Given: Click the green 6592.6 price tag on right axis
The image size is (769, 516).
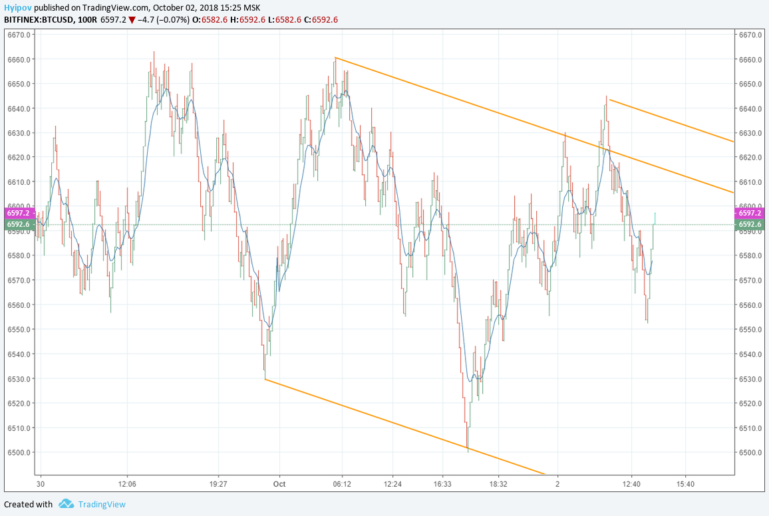Looking at the screenshot, I should [750, 225].
